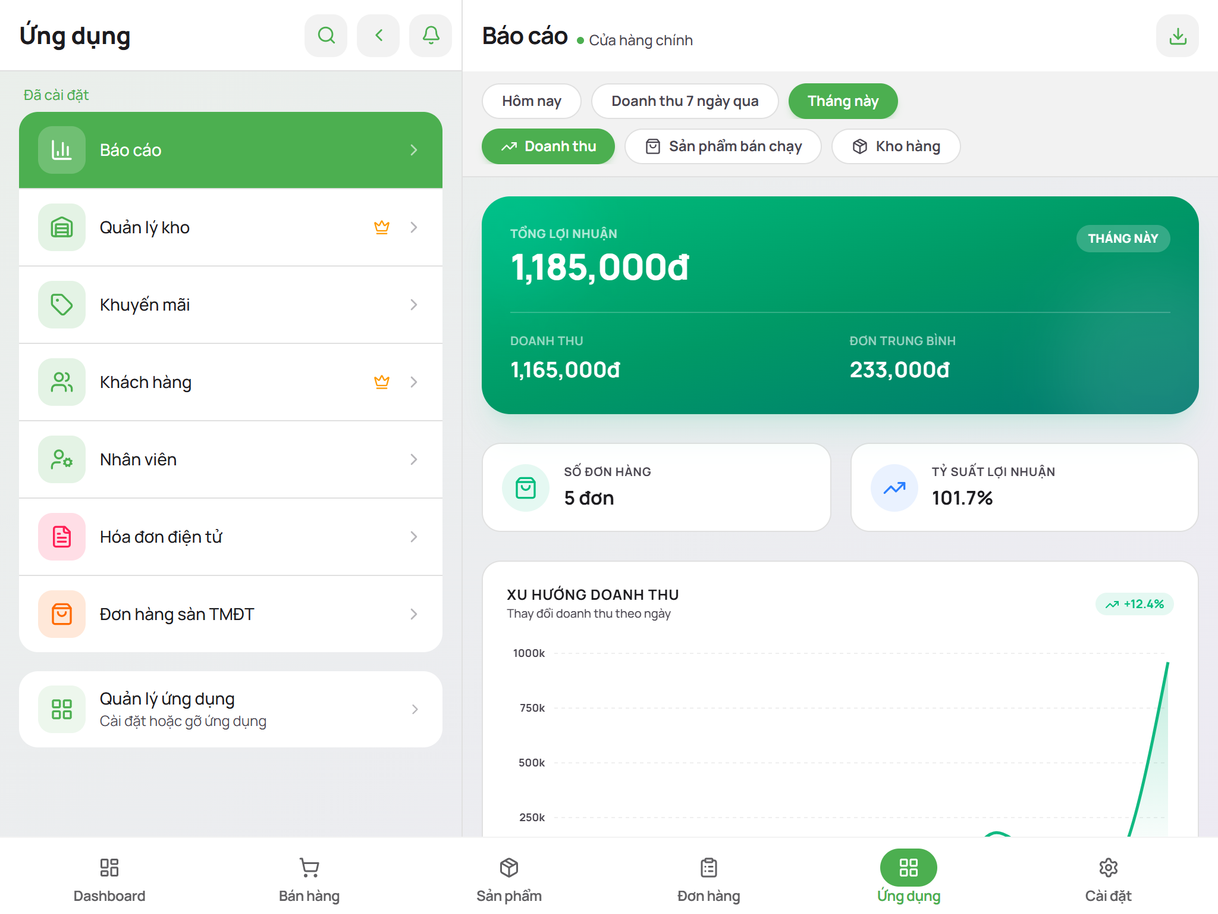
Task: Open Cài đặt gear in bottom navigation
Action: [1109, 879]
